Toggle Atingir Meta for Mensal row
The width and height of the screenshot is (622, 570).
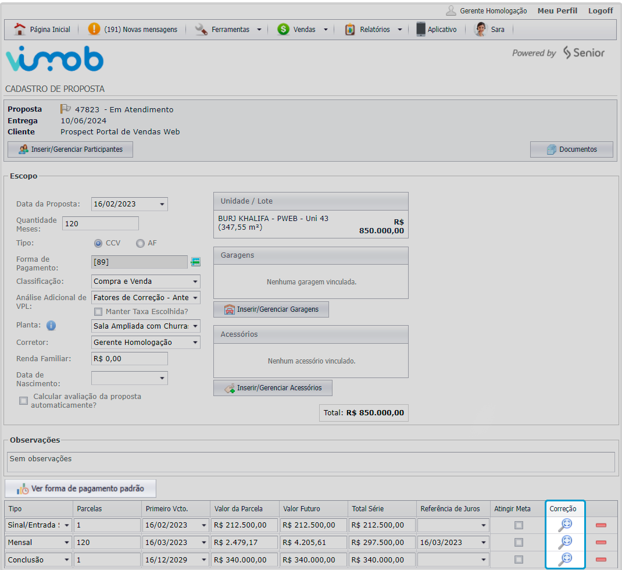[x=519, y=542]
